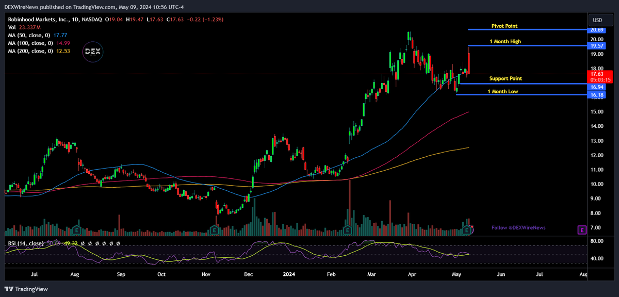
Task: Click the Vol 23.337M legend entry
Action: [x=25, y=27]
